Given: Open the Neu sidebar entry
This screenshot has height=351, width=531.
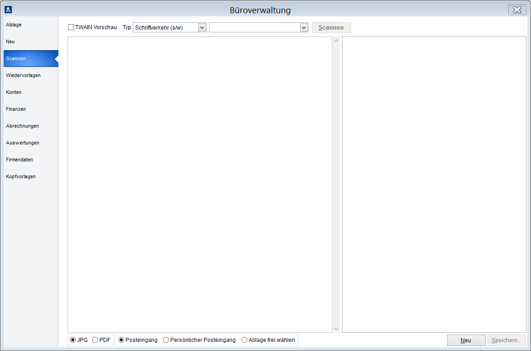Looking at the screenshot, I should [x=31, y=41].
